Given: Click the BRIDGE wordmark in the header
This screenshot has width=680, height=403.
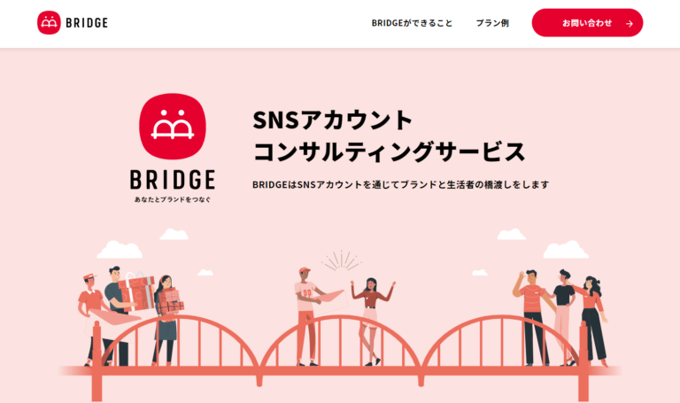Looking at the screenshot, I should pyautogui.click(x=87, y=22).
